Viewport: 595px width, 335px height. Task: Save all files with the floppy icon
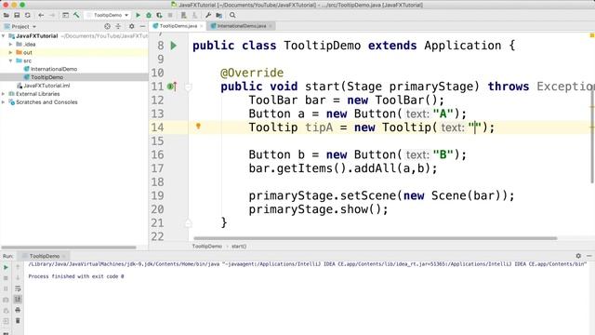17,15
